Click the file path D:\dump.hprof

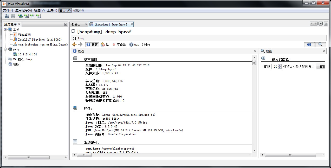pos(106,69)
